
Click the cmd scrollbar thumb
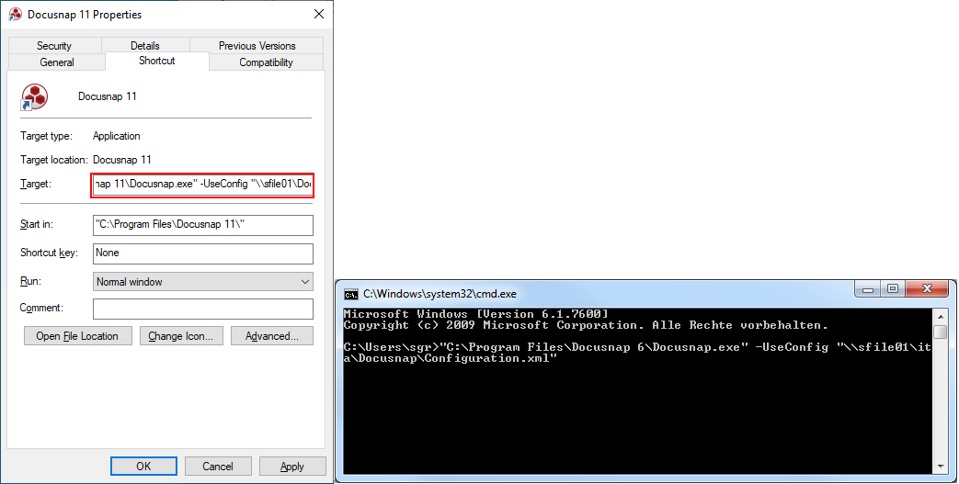pos(941,332)
